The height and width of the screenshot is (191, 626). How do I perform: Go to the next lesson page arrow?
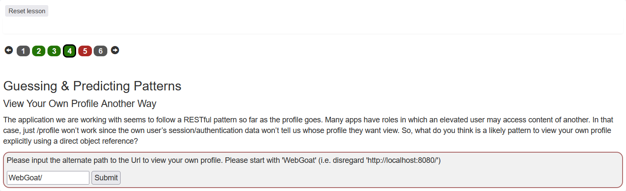[x=115, y=50]
